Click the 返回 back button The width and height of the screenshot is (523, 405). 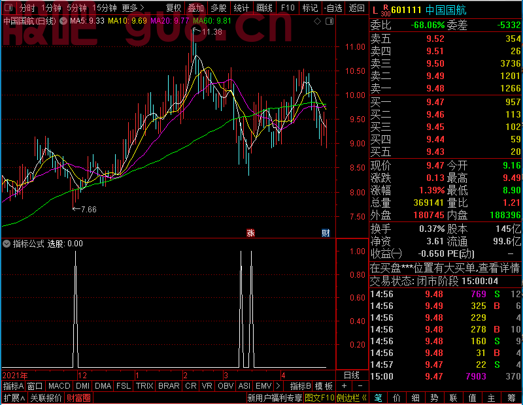click(x=356, y=8)
